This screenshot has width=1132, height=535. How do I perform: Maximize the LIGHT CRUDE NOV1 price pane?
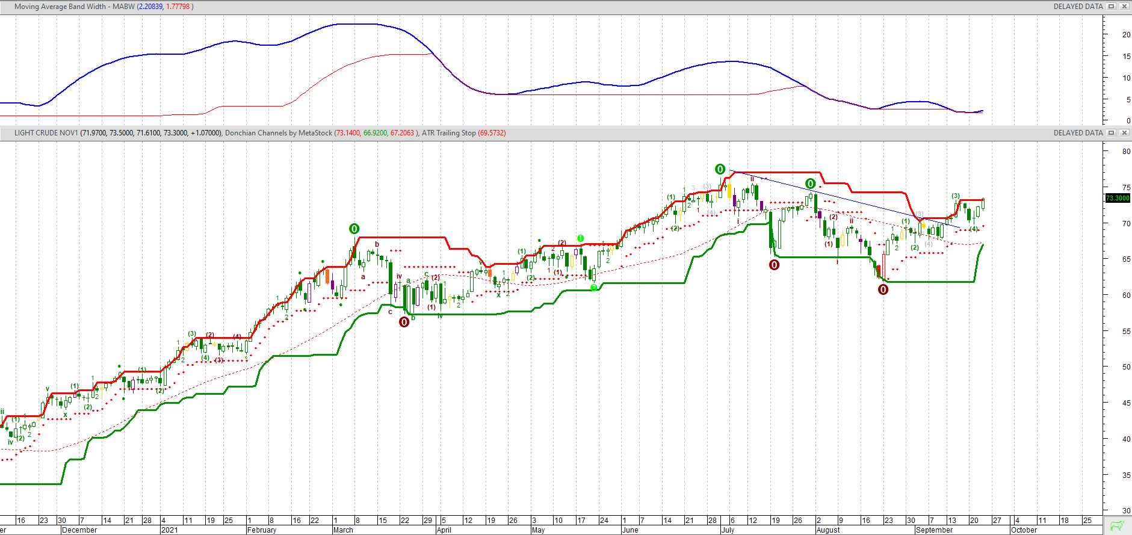coord(1112,133)
